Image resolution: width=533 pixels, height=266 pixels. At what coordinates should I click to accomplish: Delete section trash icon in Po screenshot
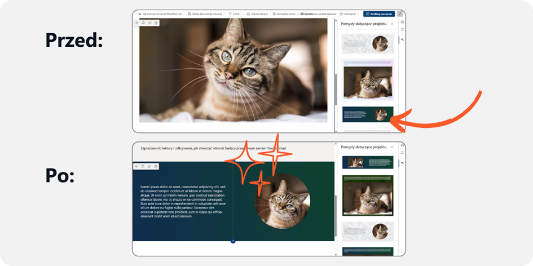click(156, 166)
